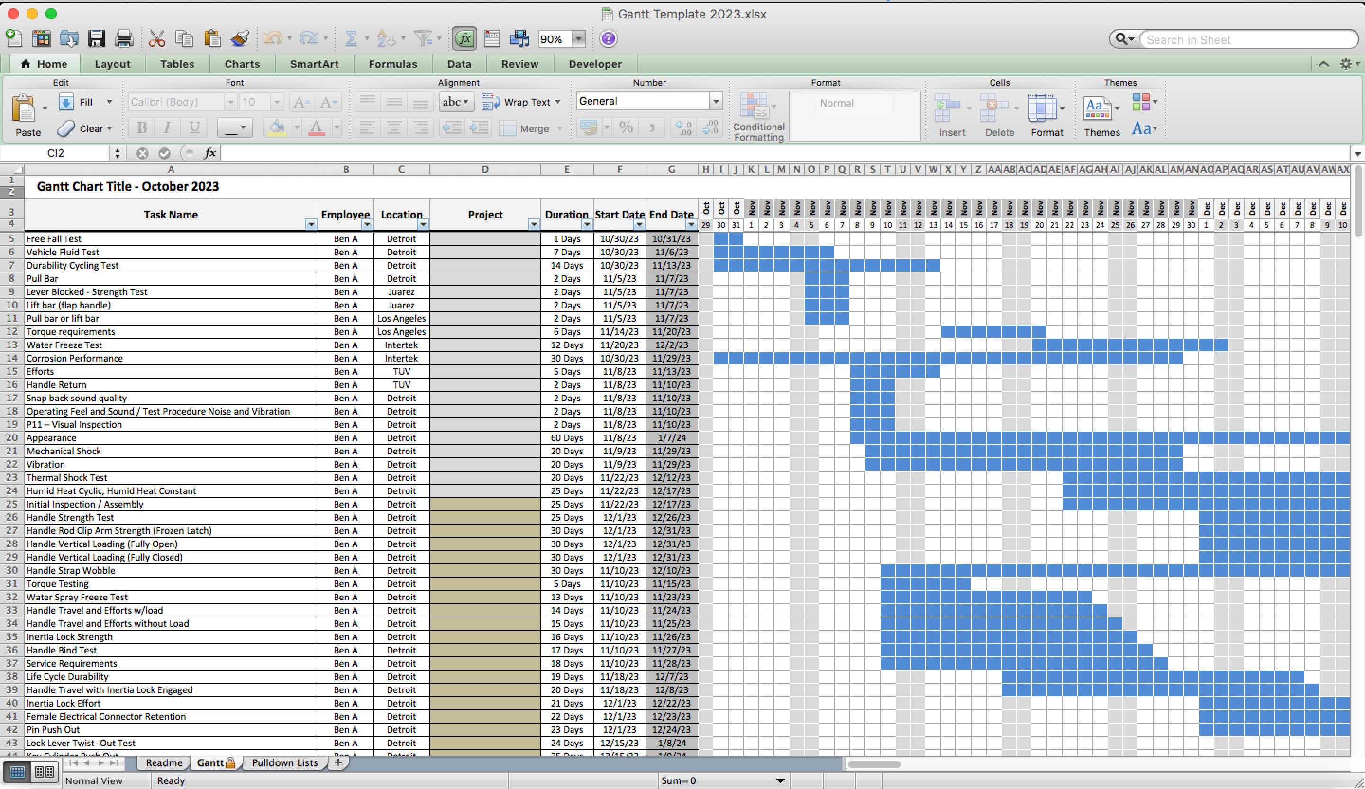Toggle bold formatting in the Font group

pyautogui.click(x=141, y=128)
